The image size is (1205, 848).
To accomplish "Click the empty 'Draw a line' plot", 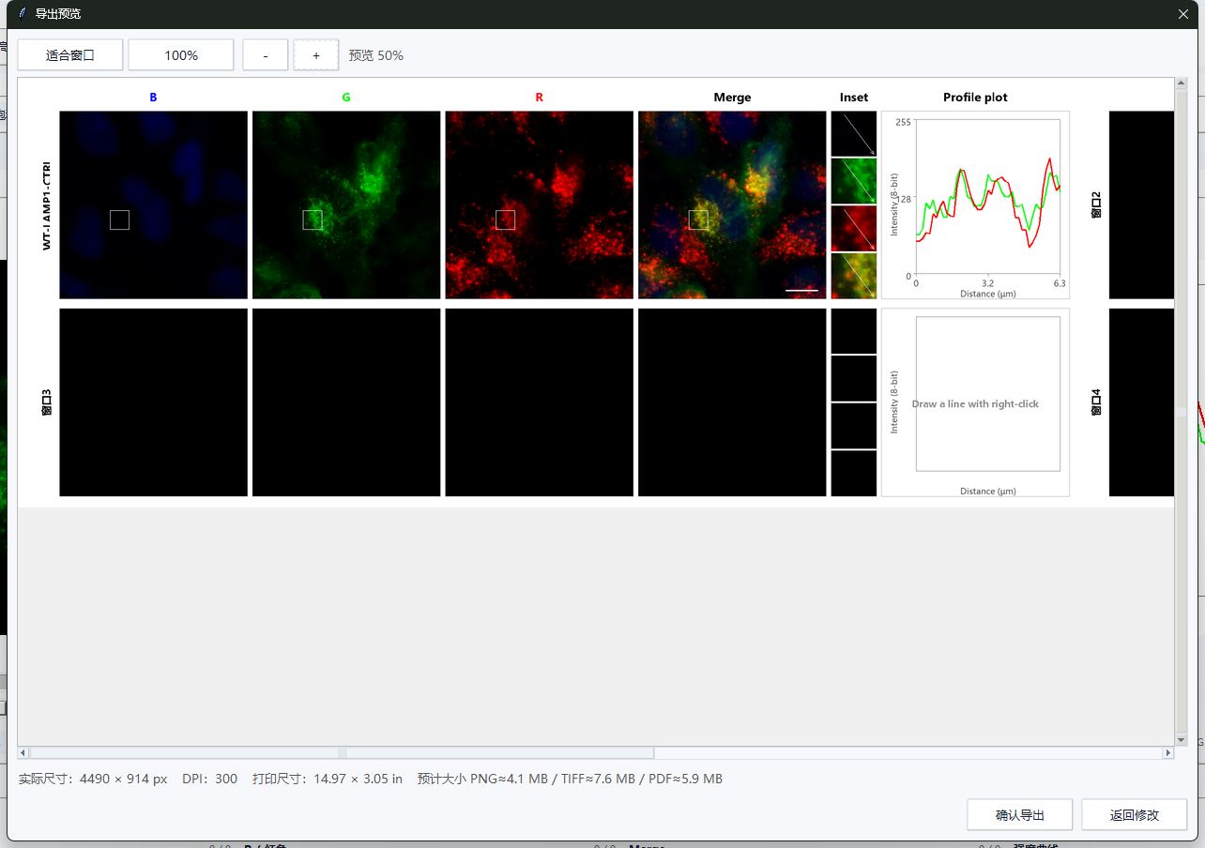I will point(975,402).
